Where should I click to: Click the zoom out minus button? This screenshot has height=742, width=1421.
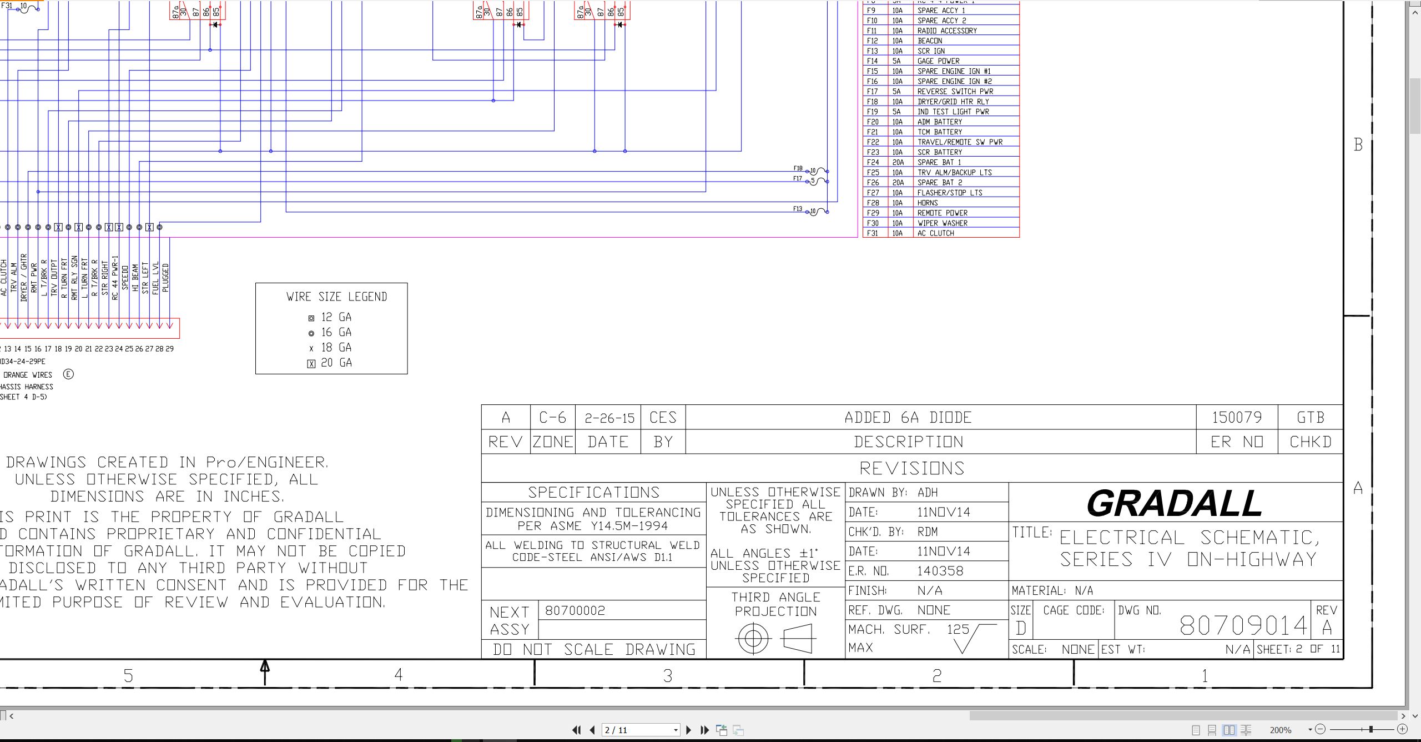[1321, 729]
